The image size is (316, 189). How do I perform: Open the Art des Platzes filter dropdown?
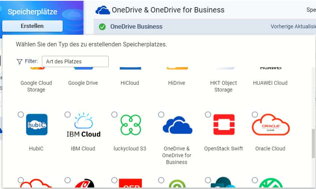pyautogui.click(x=75, y=61)
